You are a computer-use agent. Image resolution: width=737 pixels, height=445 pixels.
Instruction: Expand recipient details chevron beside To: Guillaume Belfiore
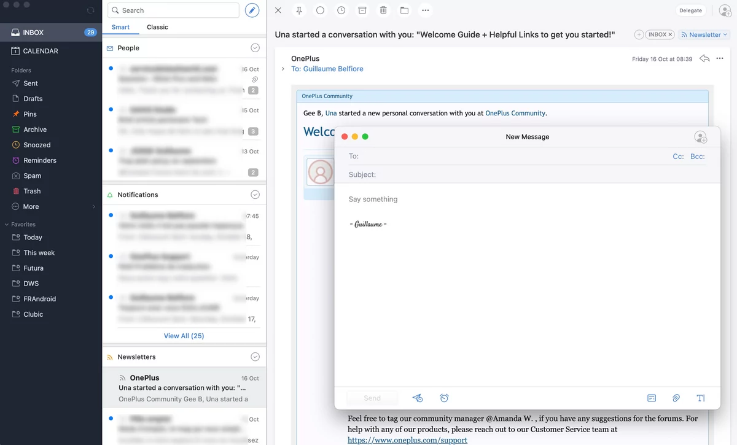point(283,69)
